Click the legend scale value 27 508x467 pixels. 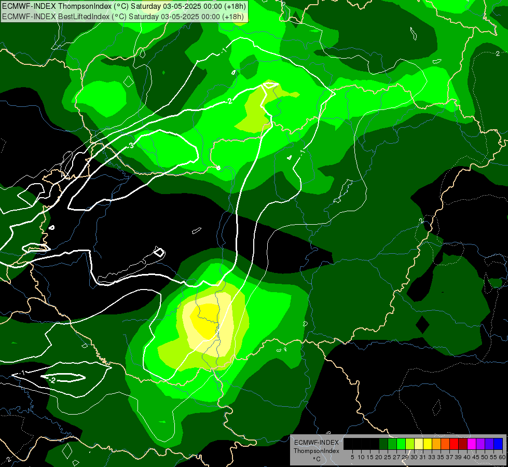tap(397, 457)
